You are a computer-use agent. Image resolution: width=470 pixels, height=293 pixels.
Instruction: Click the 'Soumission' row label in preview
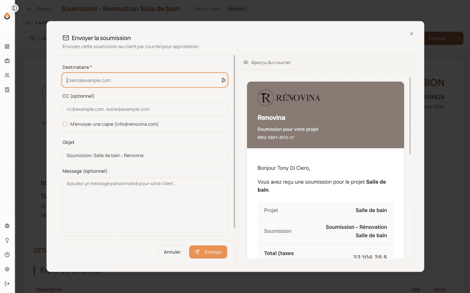pos(278,231)
